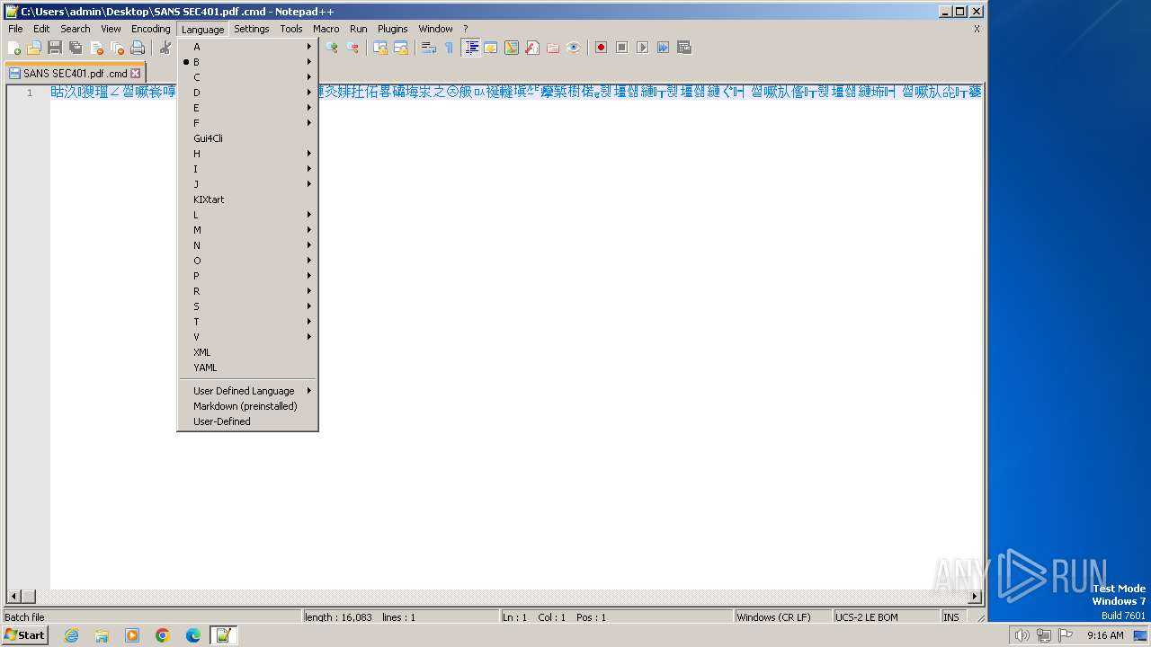This screenshot has width=1151, height=647.
Task: Open the Macro menu
Action: point(326,29)
